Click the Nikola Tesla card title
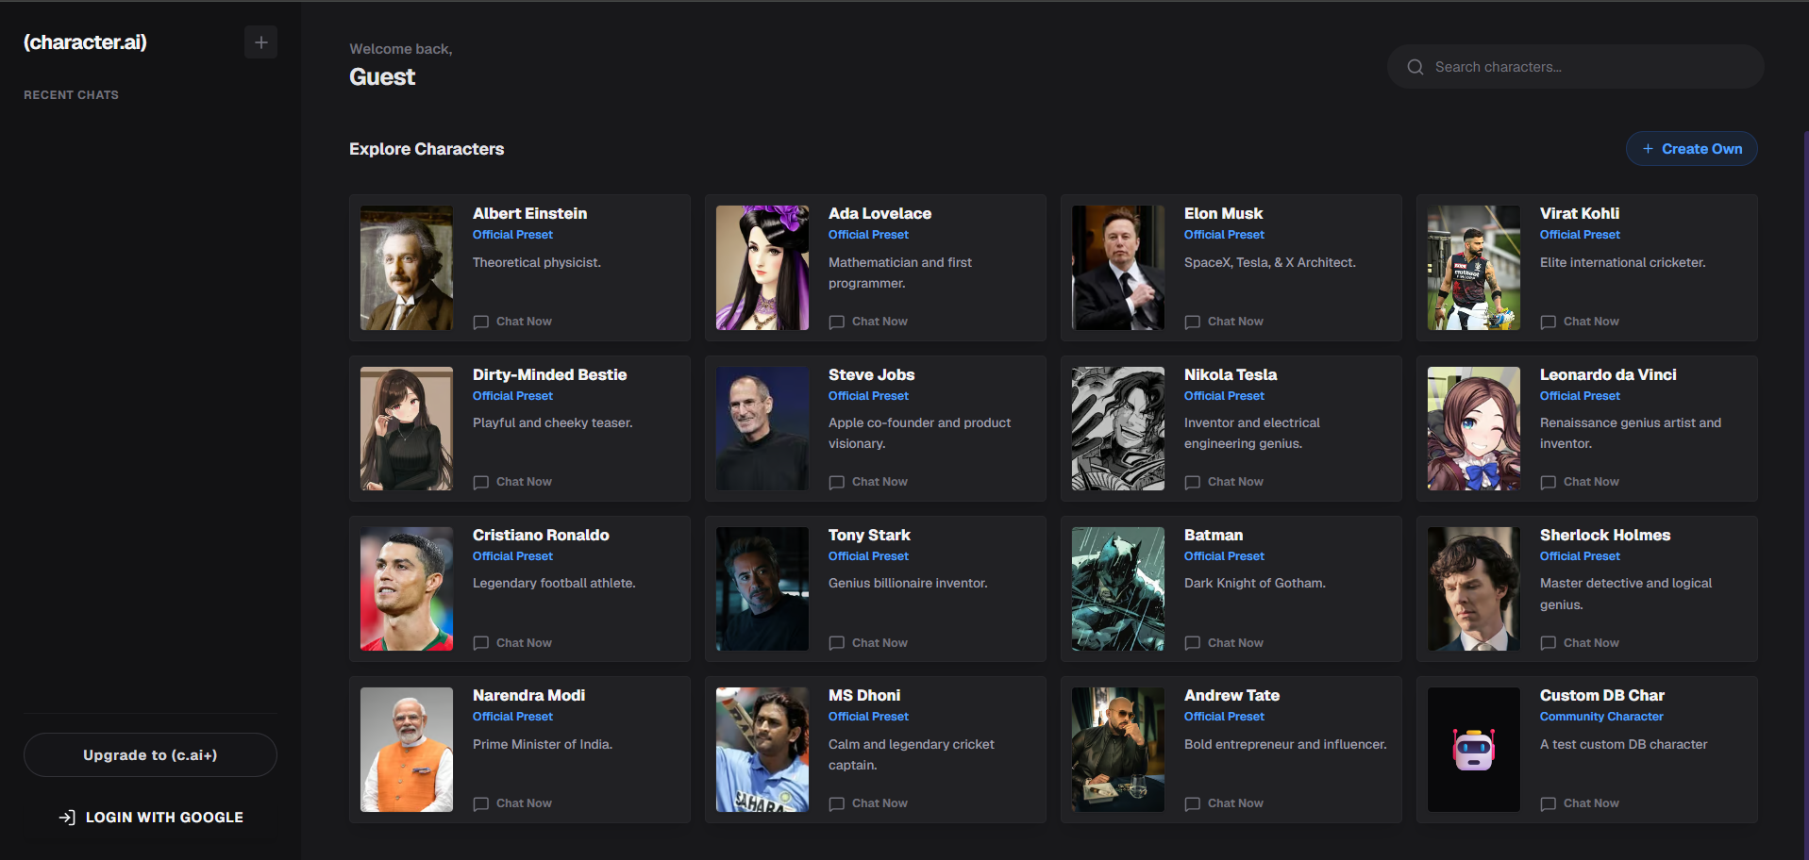The width and height of the screenshot is (1809, 860). coord(1231,375)
